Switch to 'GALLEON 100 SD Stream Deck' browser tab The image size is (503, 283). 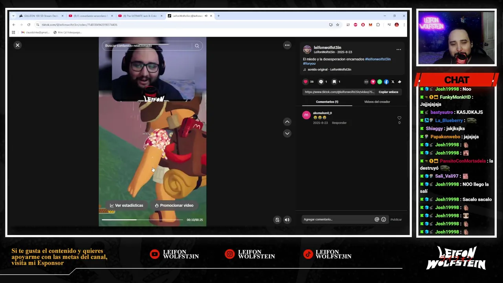click(41, 16)
